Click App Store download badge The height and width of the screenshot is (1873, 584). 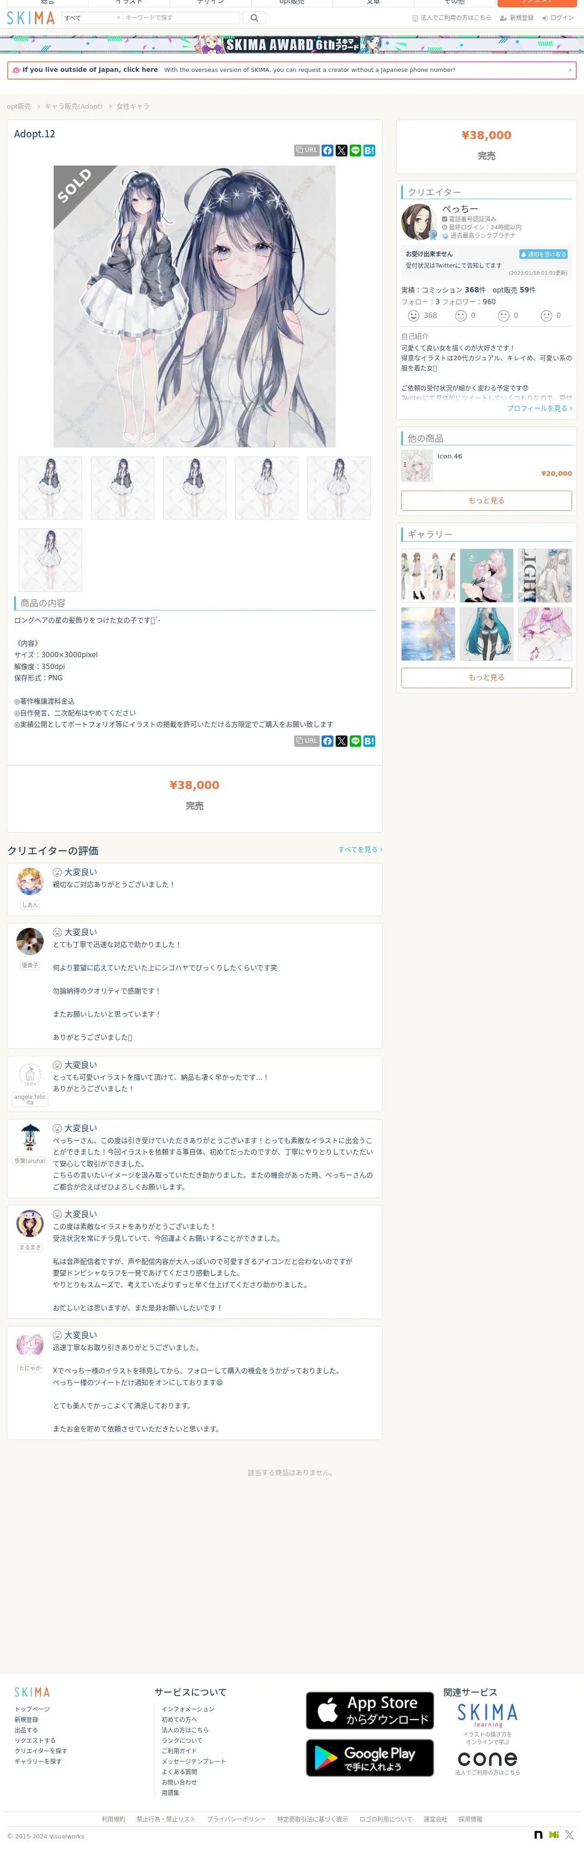pyautogui.click(x=369, y=1710)
